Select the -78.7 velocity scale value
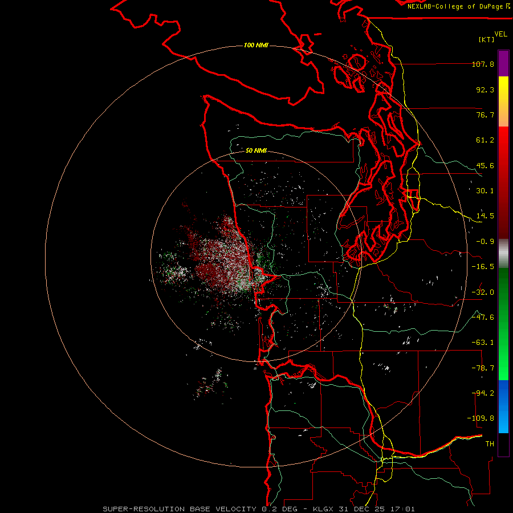 coord(483,368)
